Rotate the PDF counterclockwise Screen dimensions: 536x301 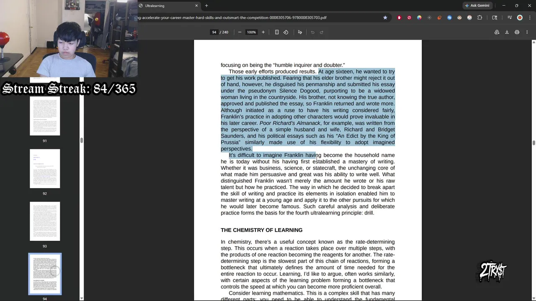(286, 32)
